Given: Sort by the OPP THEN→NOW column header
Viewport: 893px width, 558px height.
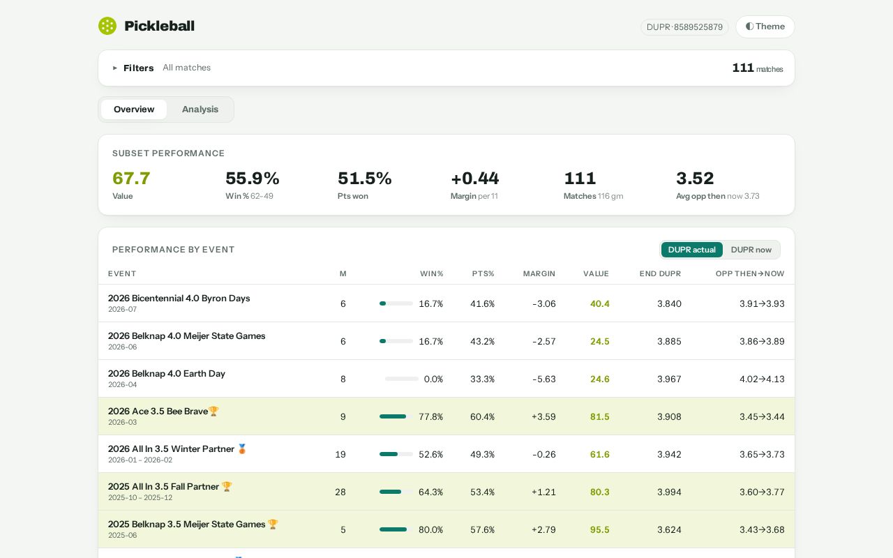Looking at the screenshot, I should 750,274.
